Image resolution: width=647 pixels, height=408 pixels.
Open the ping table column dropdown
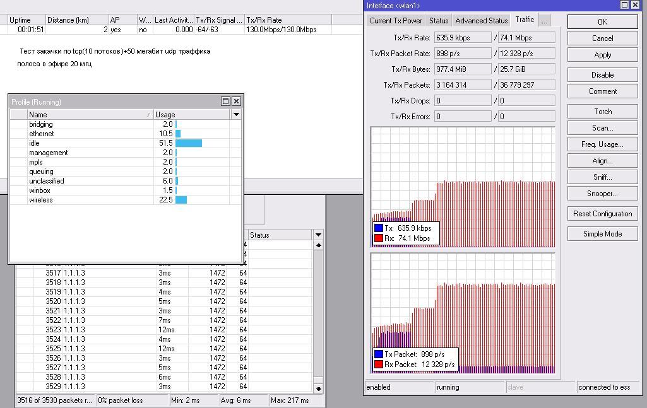318,235
